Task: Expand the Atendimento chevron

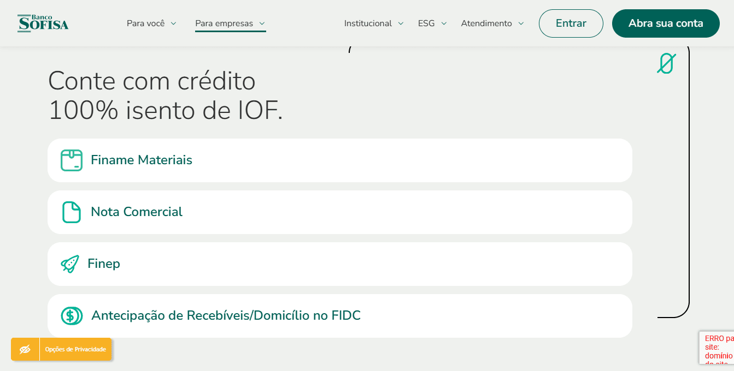Action: pos(521,23)
